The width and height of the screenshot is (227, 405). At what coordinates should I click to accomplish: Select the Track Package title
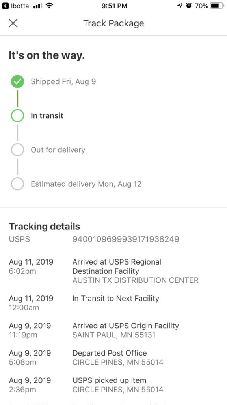point(113,23)
